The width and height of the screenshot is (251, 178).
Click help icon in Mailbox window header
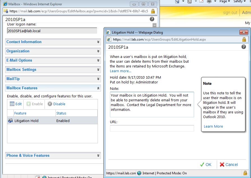152,19
